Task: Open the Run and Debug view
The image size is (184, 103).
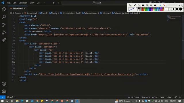Action: point(4,33)
